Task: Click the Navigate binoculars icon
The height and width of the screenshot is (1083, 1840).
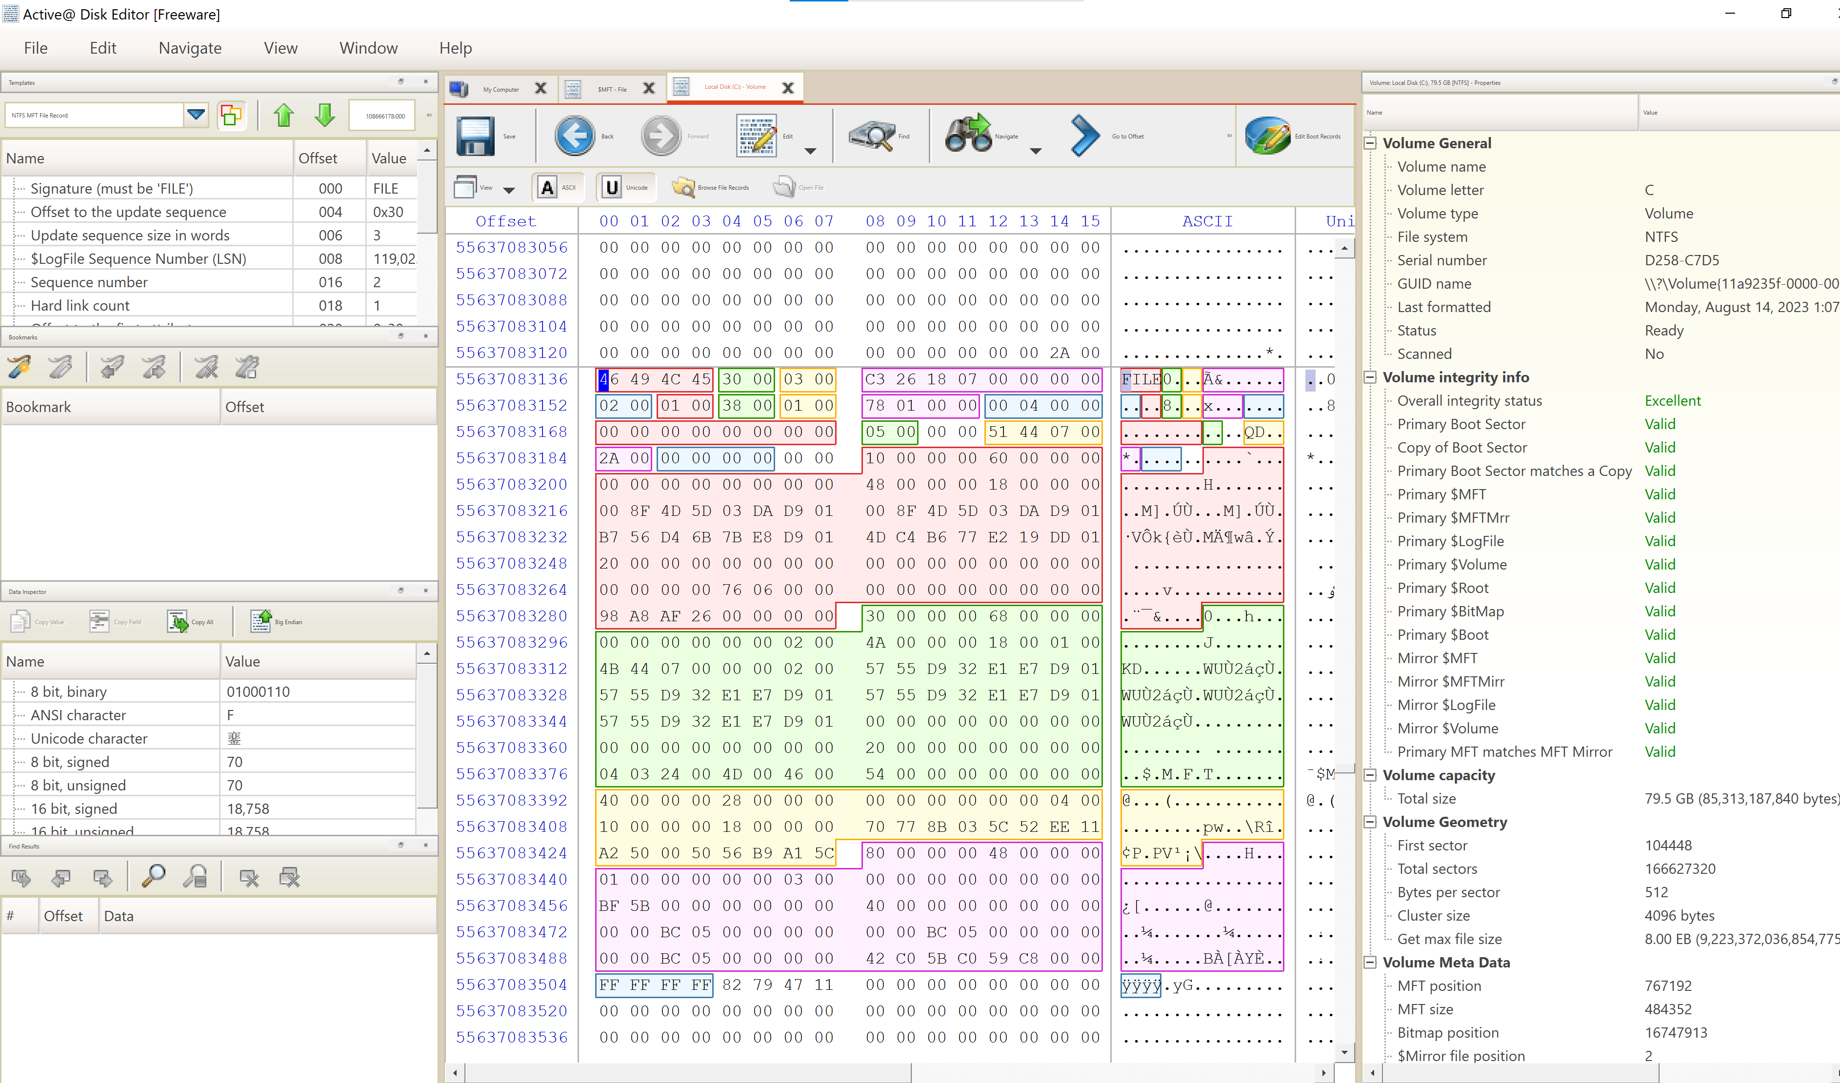Action: point(968,134)
